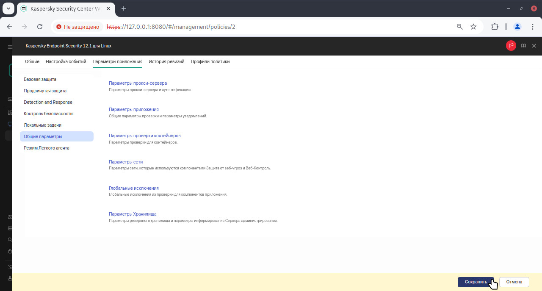Reload the page
Screen dimensions: 542x291
pos(40,27)
